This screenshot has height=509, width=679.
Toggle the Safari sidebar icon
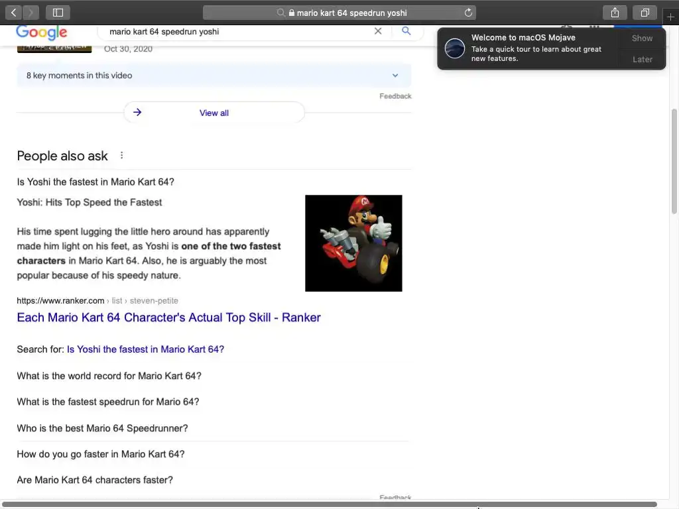coord(58,13)
